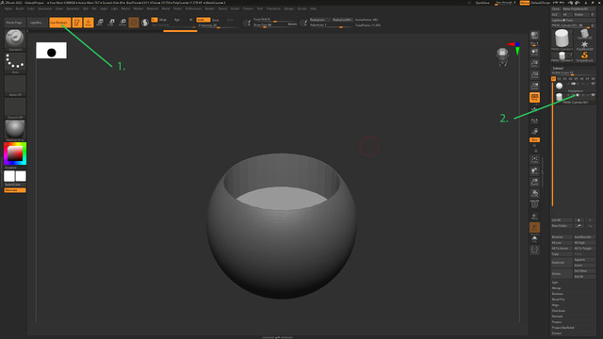This screenshot has height=339, width=603.
Task: Click the Sculptris Pro round icon
Action: pyautogui.click(x=145, y=23)
